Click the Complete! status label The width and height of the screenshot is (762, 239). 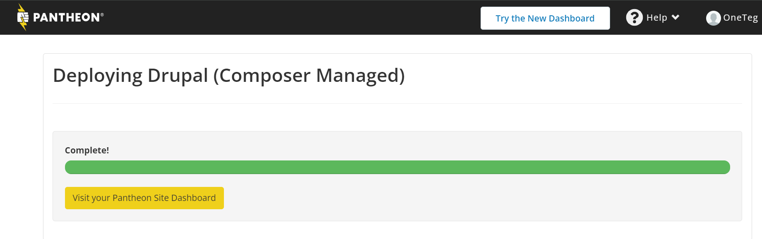pos(87,151)
